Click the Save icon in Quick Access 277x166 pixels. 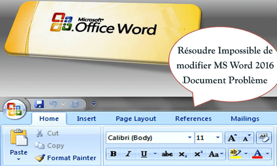point(39,104)
